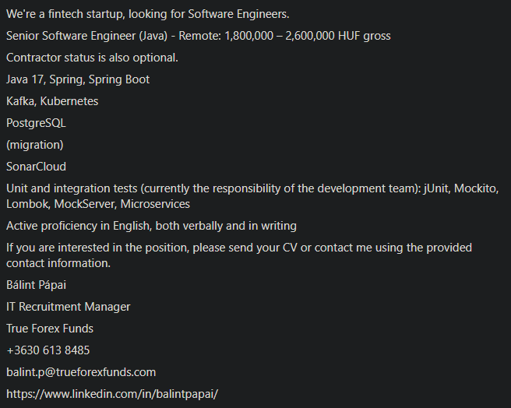Image resolution: width=511 pixels, height=408 pixels.
Task: Click the Java 17, Spring, Spring Boot line
Action: [x=78, y=79]
